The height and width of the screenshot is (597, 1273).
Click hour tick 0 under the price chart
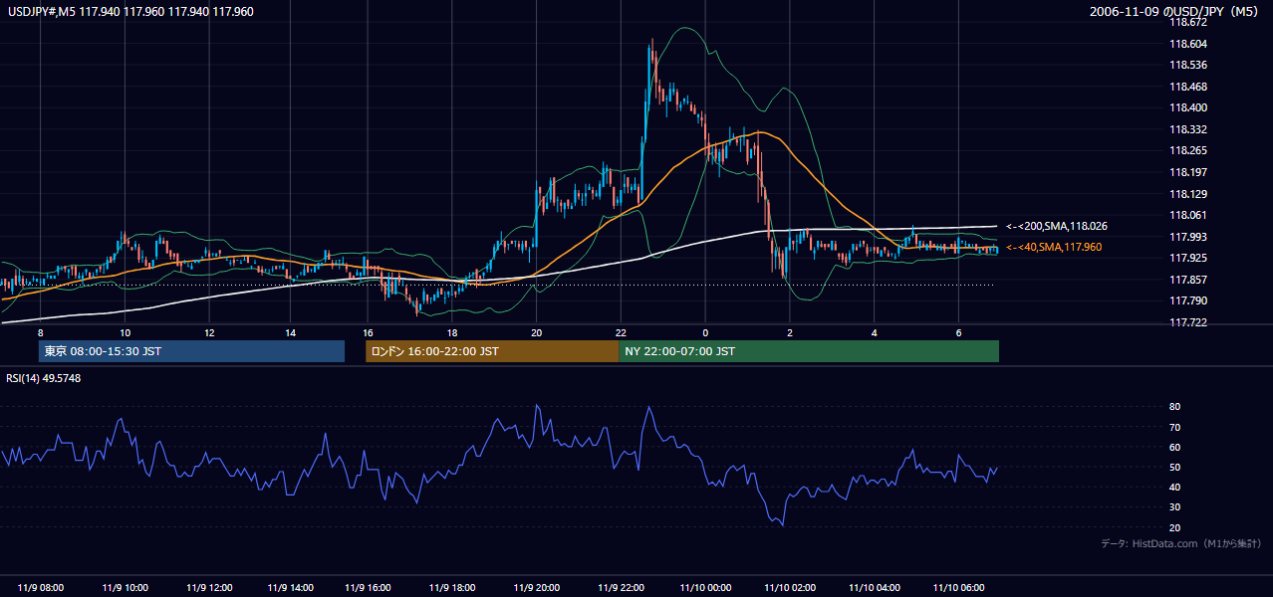pyautogui.click(x=705, y=332)
